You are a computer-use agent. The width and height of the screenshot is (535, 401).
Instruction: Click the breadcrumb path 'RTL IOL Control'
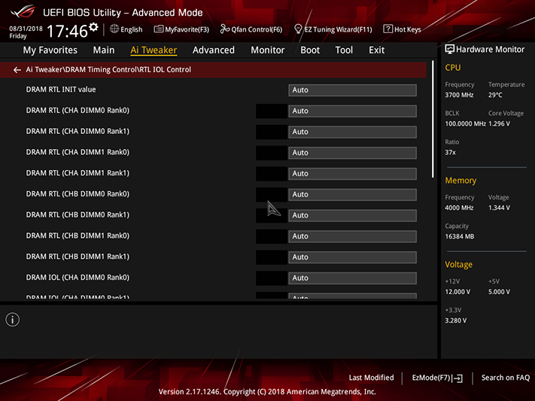166,70
